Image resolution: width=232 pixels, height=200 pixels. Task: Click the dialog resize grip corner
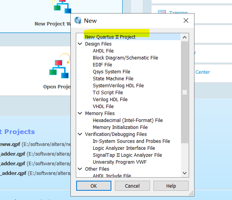click(x=191, y=193)
